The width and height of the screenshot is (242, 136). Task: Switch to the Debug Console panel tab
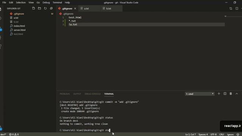(x=93, y=94)
